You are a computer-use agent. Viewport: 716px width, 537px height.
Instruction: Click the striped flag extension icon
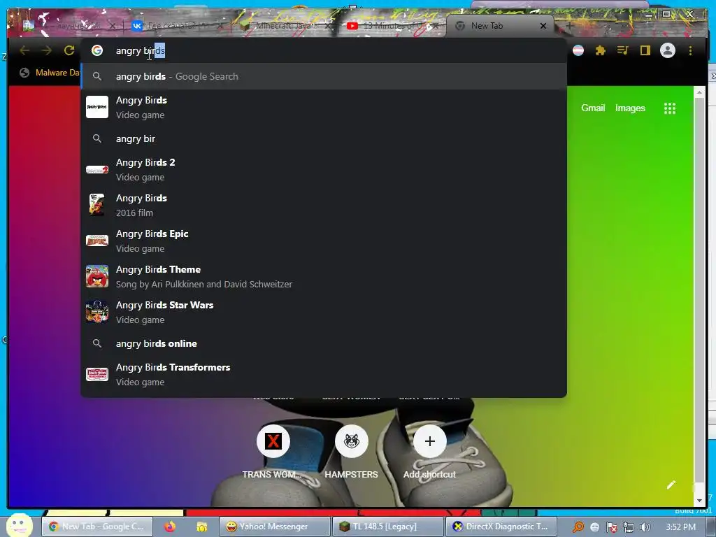[578, 50]
